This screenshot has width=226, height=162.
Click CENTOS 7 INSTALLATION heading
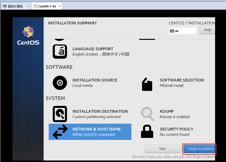[192, 23]
